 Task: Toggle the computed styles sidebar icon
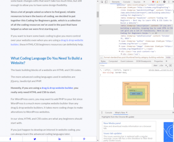[171, 66]
